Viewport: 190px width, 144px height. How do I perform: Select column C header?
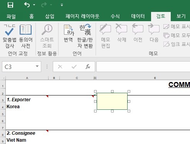77,78
